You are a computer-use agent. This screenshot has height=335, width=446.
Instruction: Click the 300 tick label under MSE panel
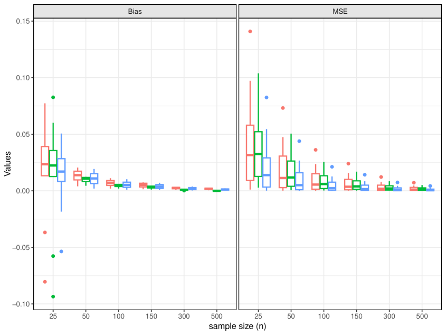[389, 316]
